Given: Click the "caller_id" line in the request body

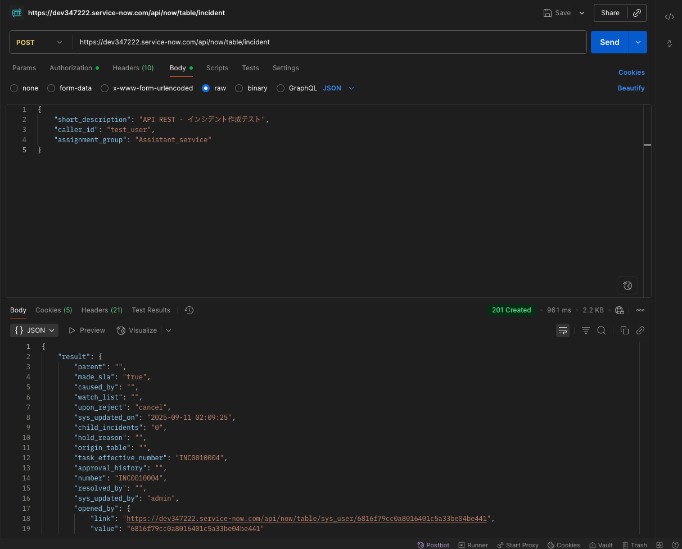Looking at the screenshot, I should pyautogui.click(x=104, y=130).
